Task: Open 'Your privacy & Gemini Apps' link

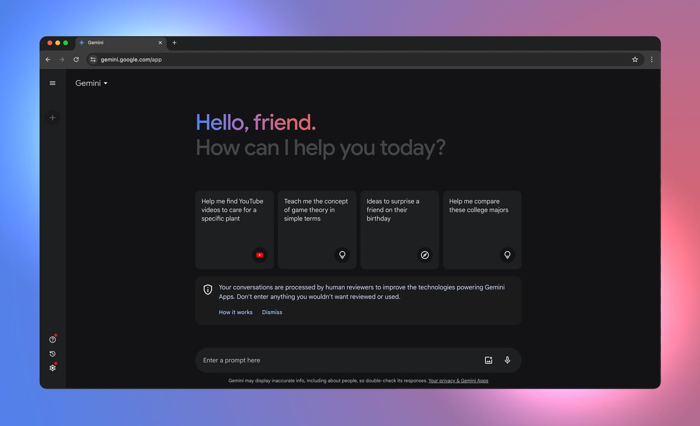Action: click(x=458, y=380)
